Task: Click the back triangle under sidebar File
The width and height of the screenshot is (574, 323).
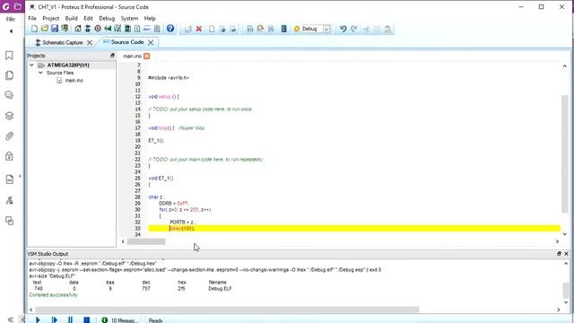Action: coord(11,31)
